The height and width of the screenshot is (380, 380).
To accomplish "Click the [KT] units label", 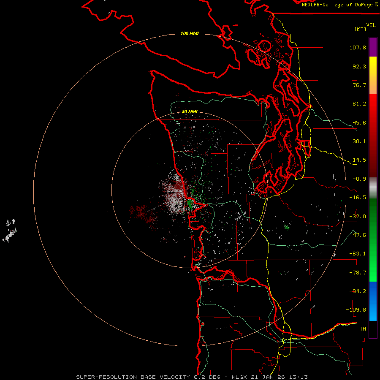I will (x=360, y=29).
